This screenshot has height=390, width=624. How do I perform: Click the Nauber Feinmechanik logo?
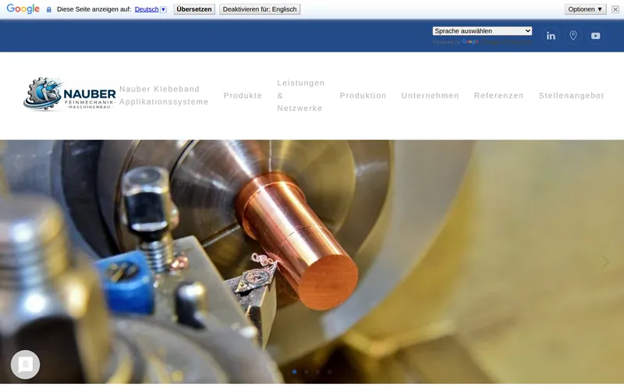click(69, 94)
